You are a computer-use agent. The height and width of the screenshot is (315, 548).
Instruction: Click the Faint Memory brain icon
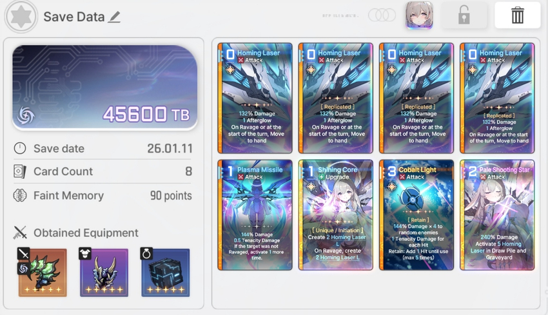tap(19, 195)
